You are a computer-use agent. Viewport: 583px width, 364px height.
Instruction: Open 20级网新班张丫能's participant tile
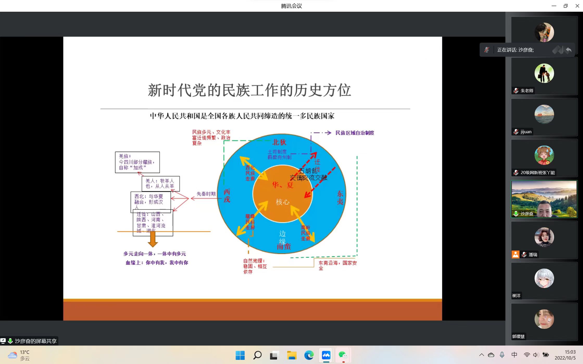(544, 158)
